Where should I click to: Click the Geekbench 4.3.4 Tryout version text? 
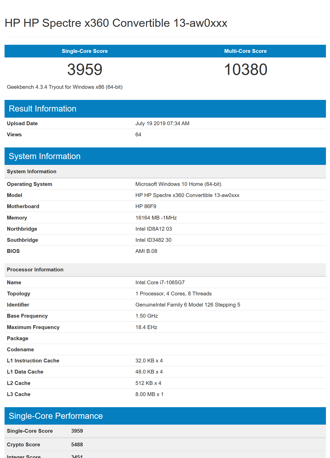click(x=65, y=87)
